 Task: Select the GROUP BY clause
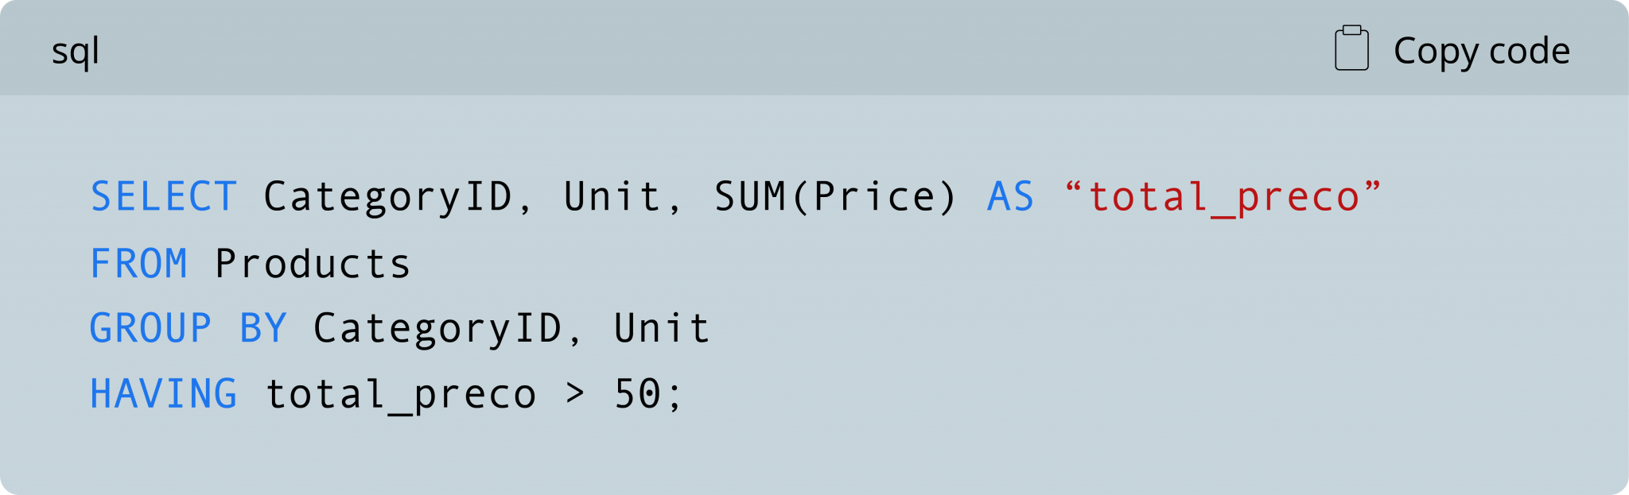189,327
